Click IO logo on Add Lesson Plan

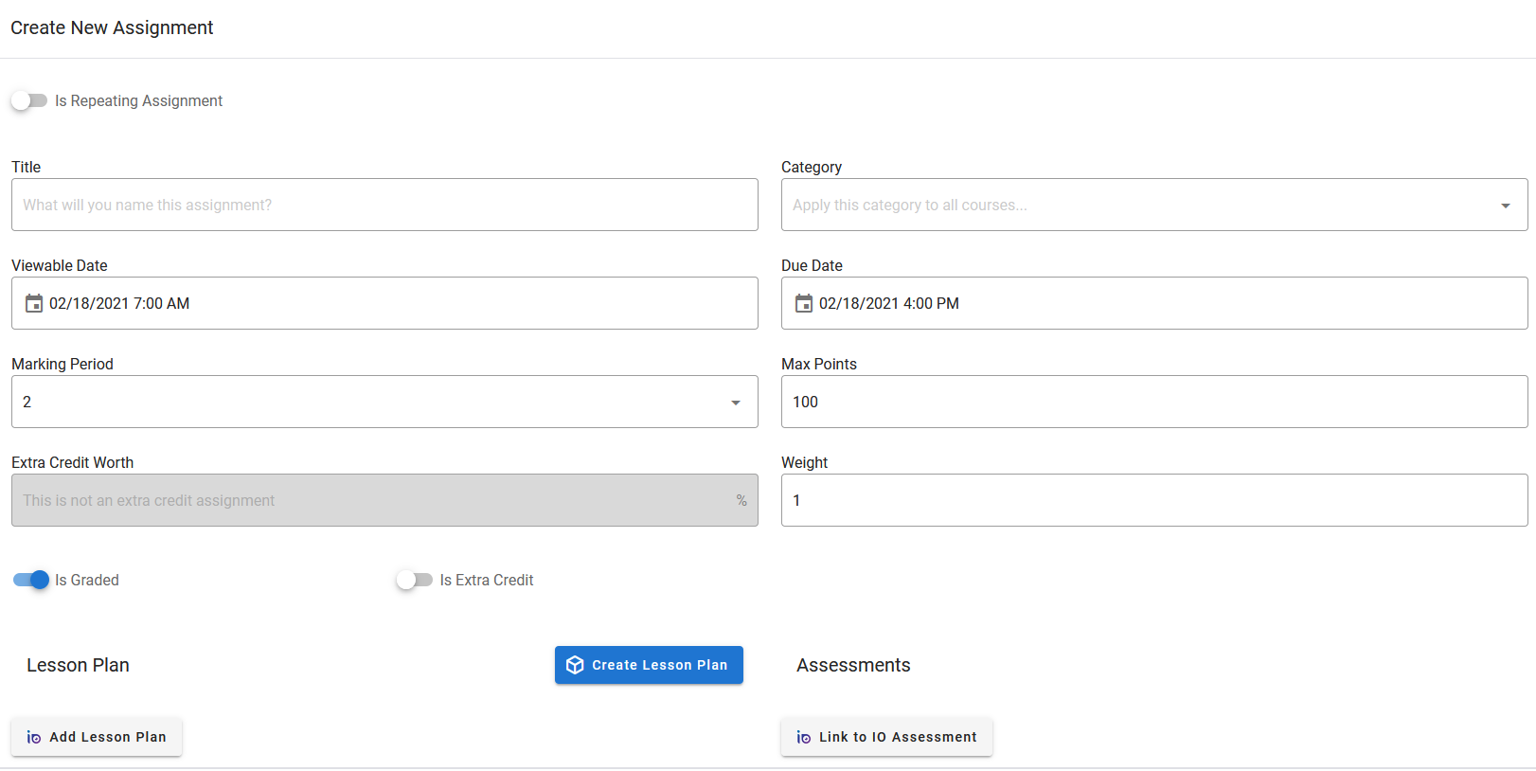(x=34, y=737)
